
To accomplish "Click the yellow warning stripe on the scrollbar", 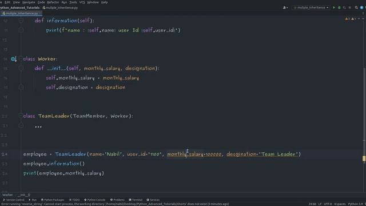I will [x=364, y=159].
